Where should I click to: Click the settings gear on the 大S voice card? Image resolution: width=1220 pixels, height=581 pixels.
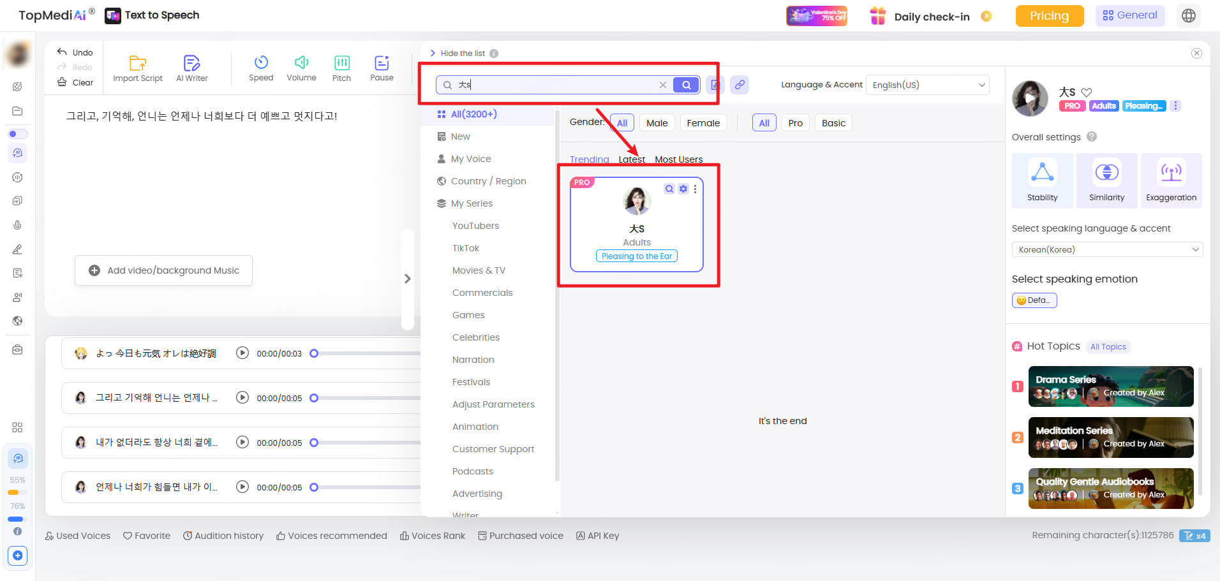click(683, 189)
